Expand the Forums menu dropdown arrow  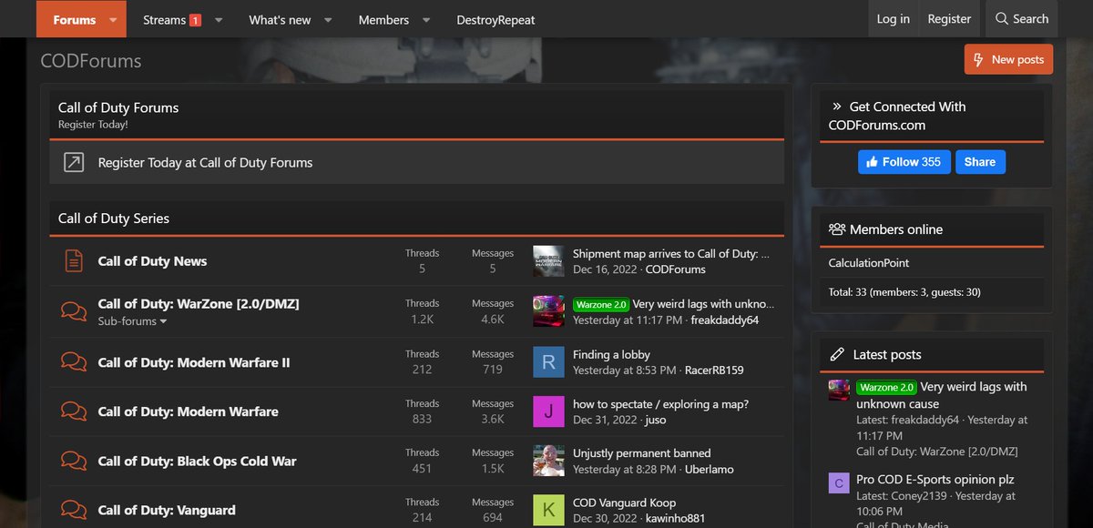[113, 20]
